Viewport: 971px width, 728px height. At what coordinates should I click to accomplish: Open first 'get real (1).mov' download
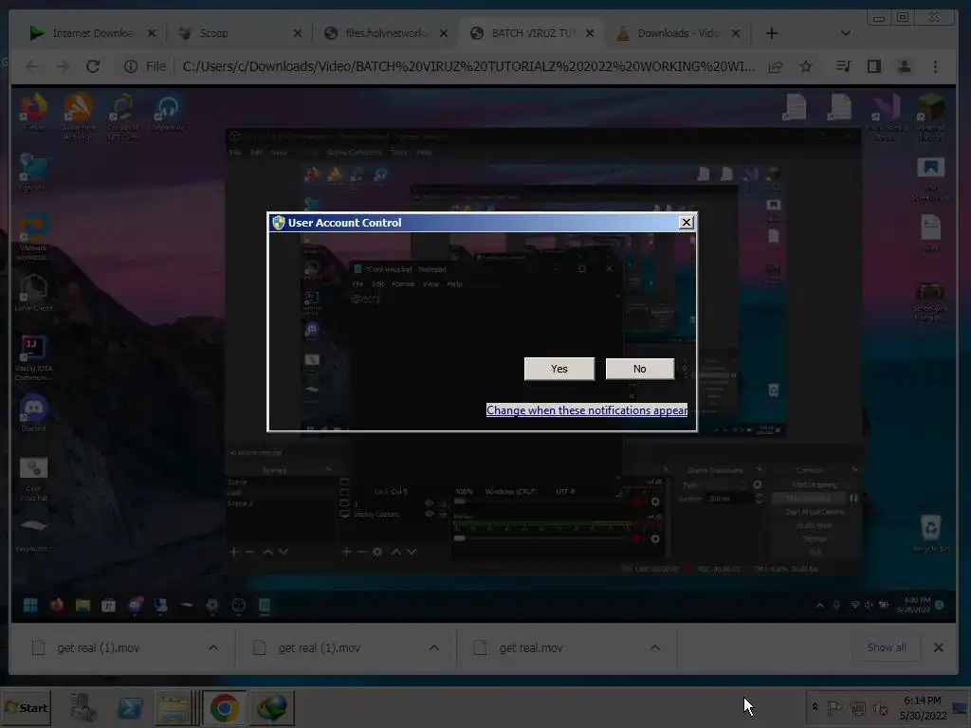click(x=98, y=648)
